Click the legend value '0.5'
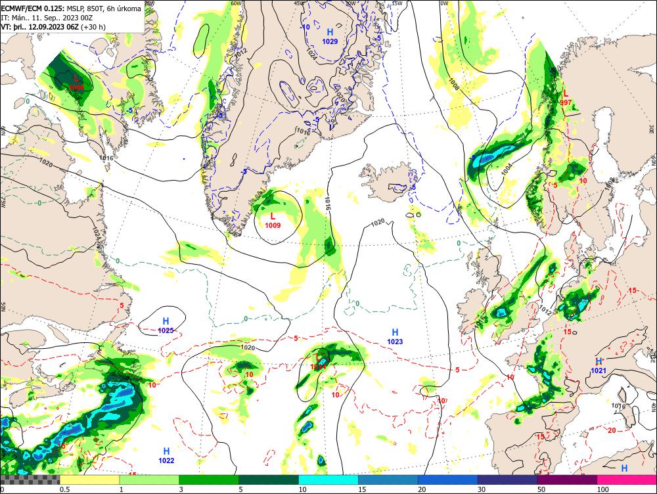 (64, 489)
